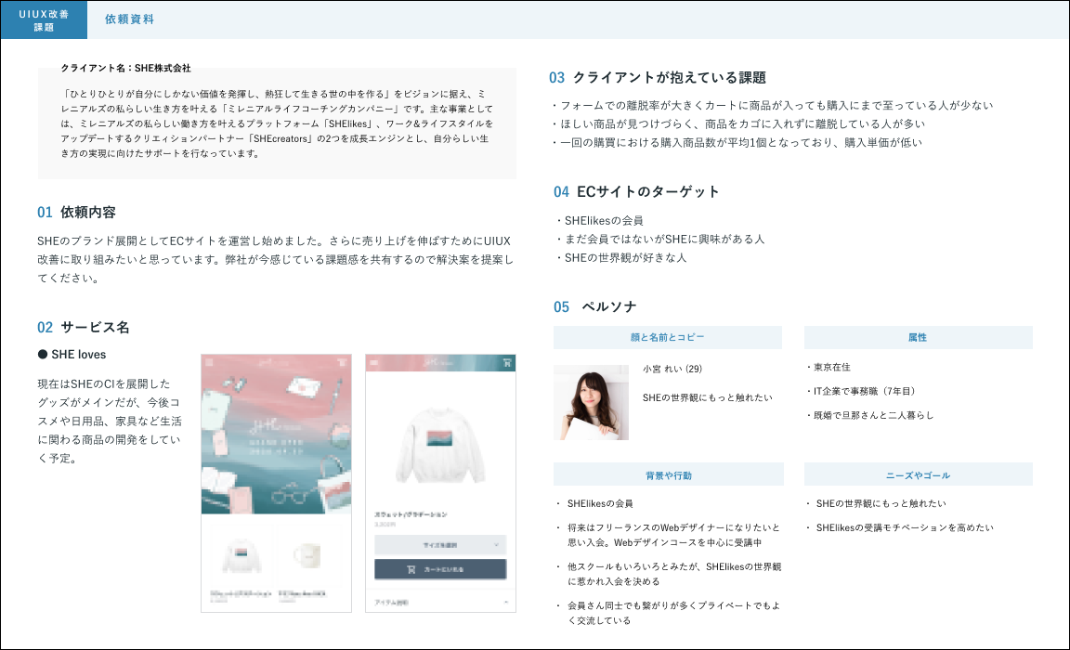Viewport: 1070px width, 650px height.
Task: Click the bullet dot before SHE loves
Action: (x=42, y=355)
